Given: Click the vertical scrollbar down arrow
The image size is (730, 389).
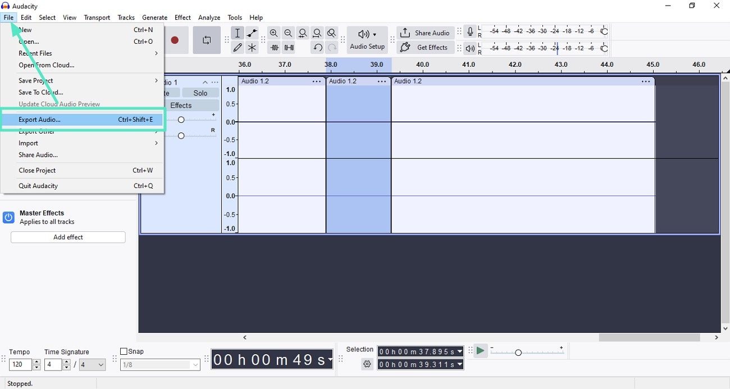Looking at the screenshot, I should (x=725, y=328).
